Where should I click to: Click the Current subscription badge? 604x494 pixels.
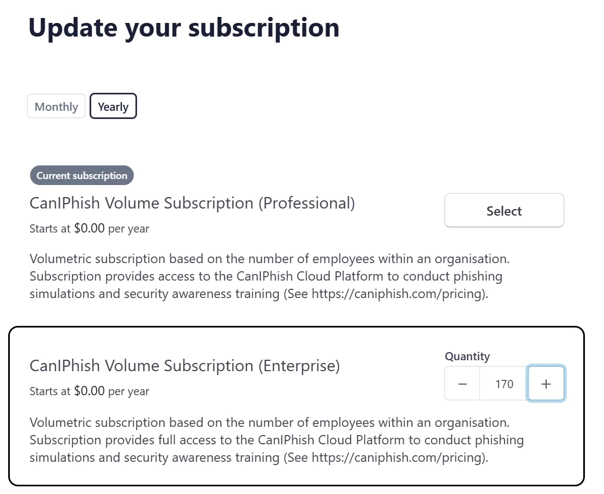(x=82, y=176)
